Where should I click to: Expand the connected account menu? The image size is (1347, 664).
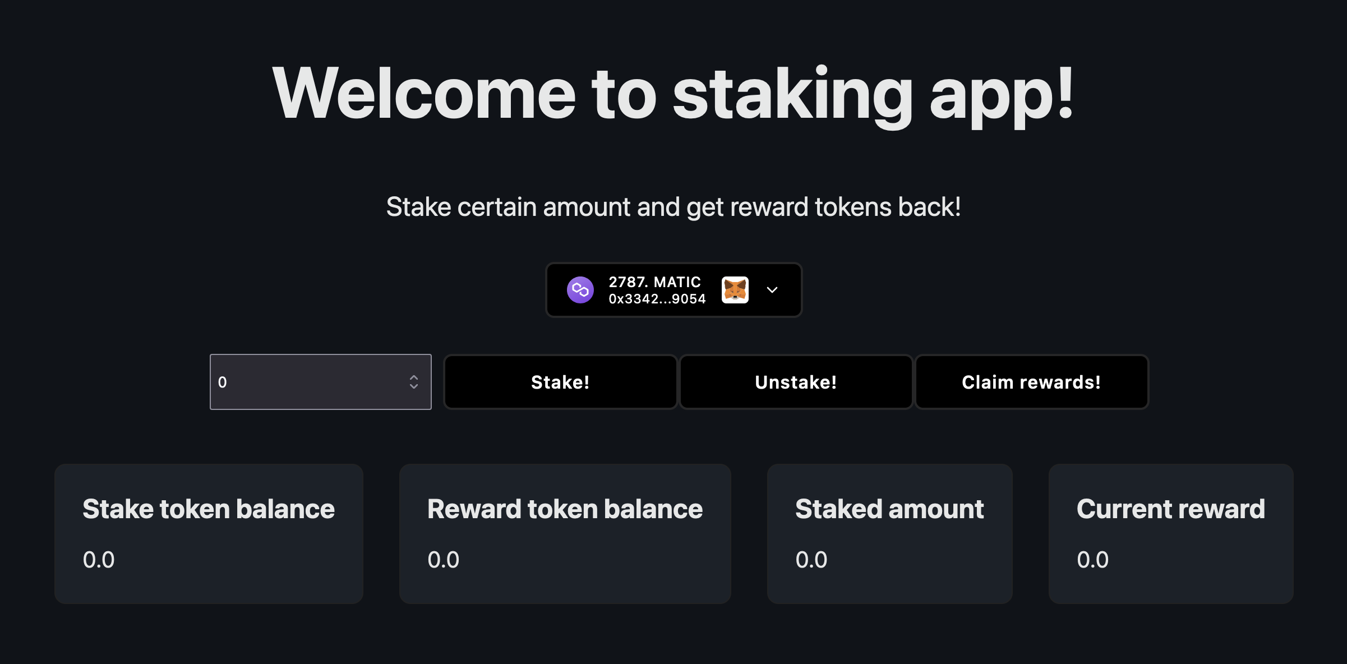(772, 289)
